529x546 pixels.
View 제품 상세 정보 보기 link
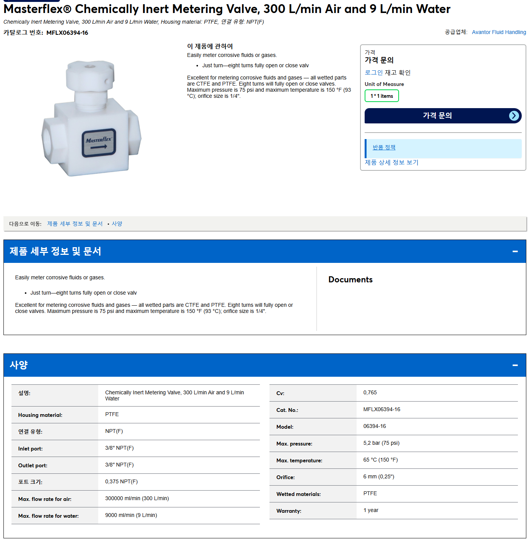(x=391, y=162)
